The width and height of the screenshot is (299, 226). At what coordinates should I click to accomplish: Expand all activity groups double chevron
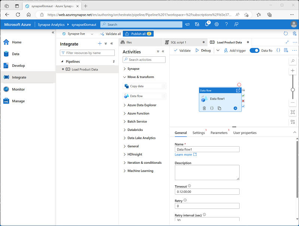158,51
